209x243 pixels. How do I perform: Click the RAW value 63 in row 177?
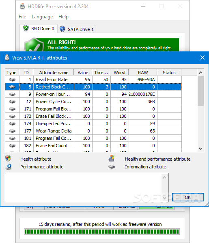pos(153,131)
